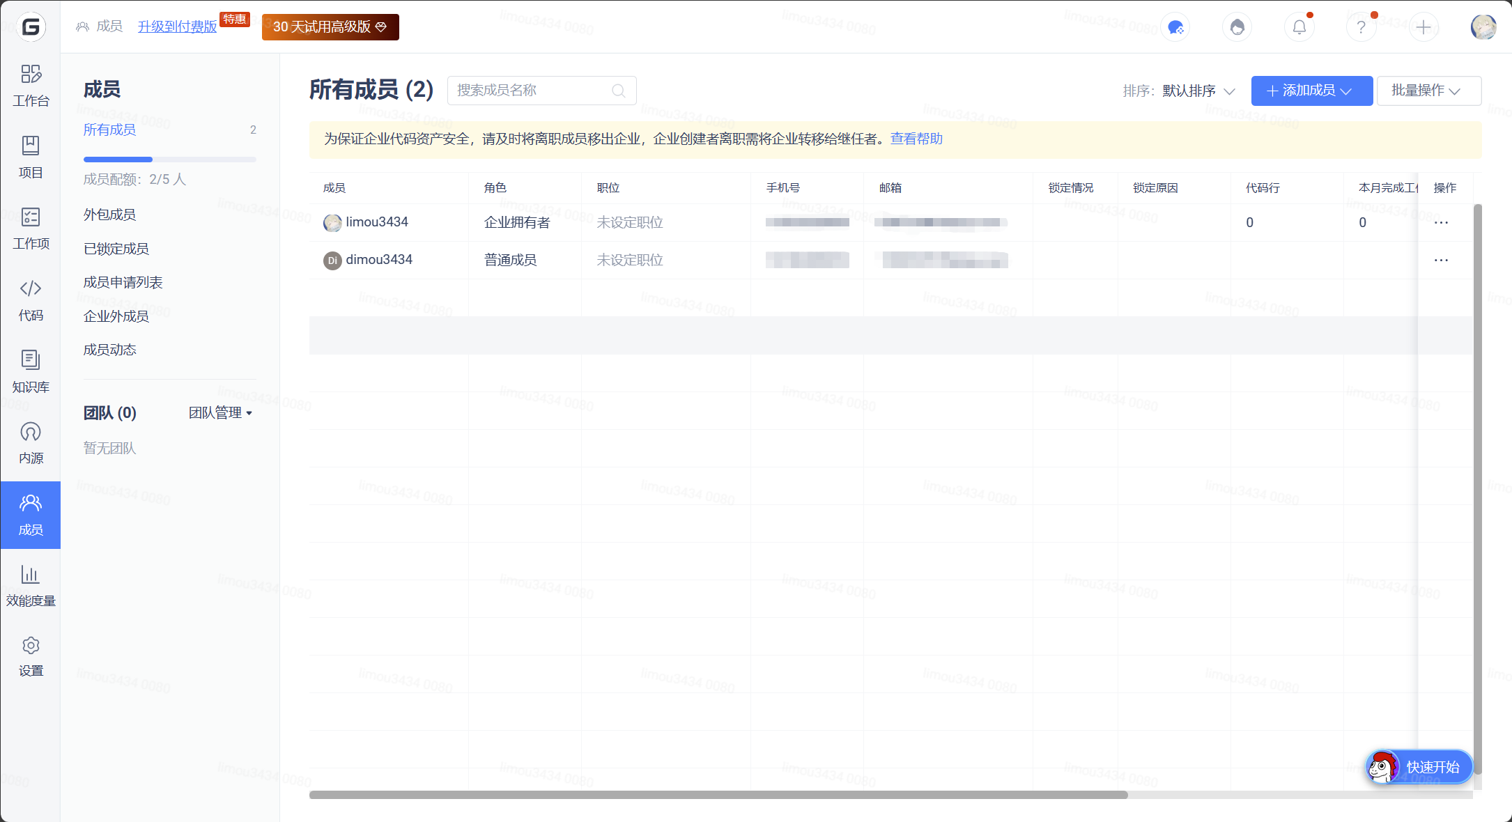Click the 锁定情况 column header
The width and height of the screenshot is (1512, 822).
click(1071, 188)
